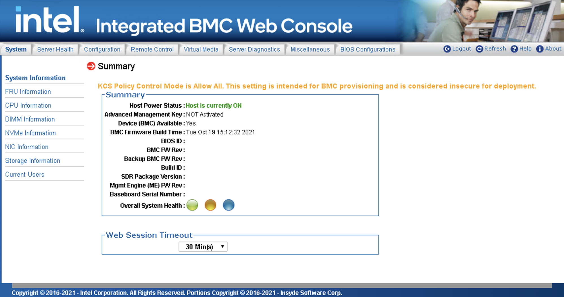Click the blue system health indicator
564x297 pixels.
pyautogui.click(x=229, y=205)
